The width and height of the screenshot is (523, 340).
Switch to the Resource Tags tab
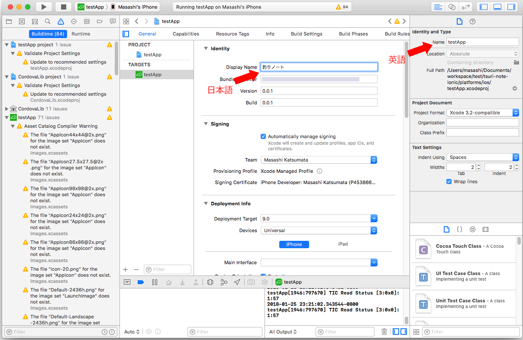click(x=232, y=34)
